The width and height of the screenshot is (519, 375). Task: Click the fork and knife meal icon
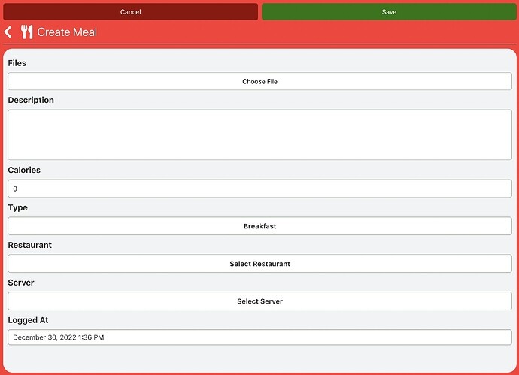(27, 32)
